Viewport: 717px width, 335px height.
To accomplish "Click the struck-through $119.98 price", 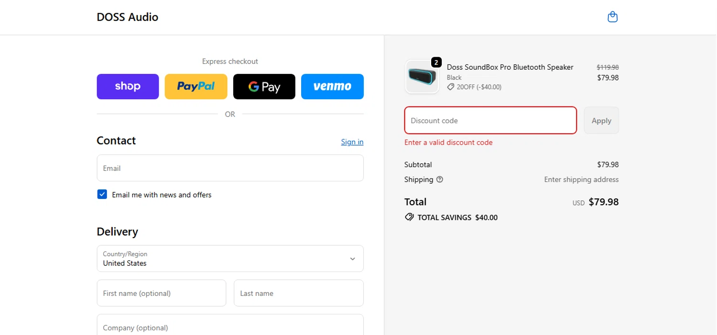I will coord(608,67).
